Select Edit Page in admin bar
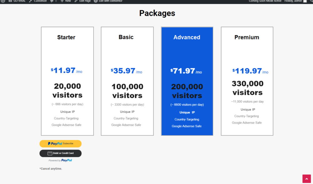 pos(82,1)
